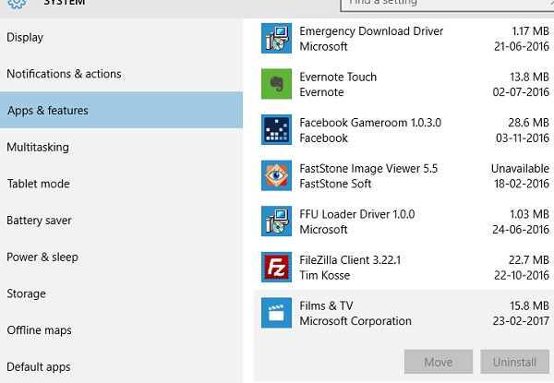Click the install date 24-06-2016

tap(521, 230)
